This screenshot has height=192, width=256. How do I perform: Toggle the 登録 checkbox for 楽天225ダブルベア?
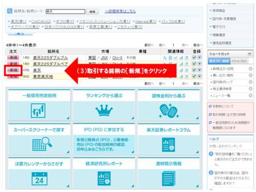(x=194, y=63)
